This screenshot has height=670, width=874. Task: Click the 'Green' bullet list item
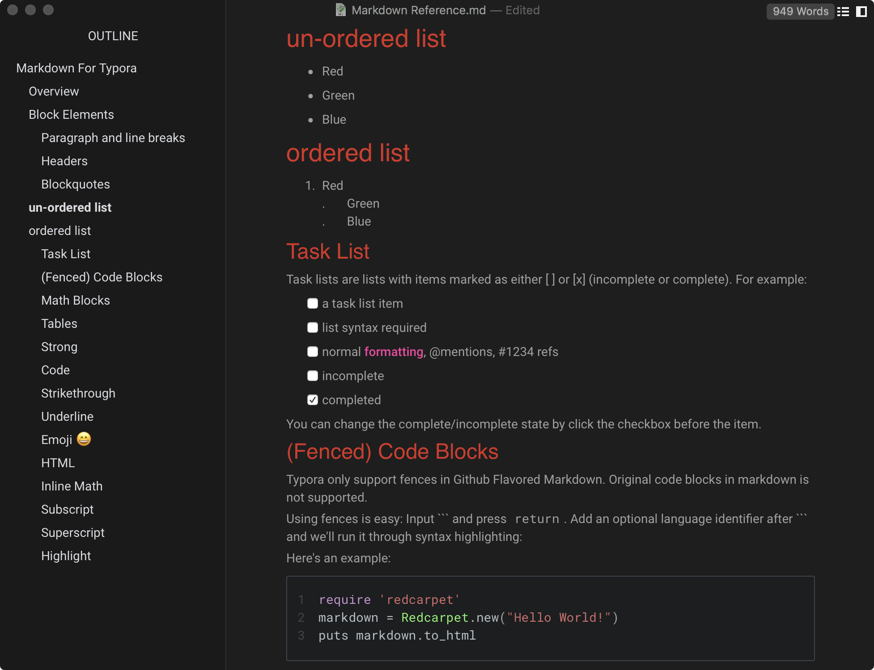click(339, 96)
